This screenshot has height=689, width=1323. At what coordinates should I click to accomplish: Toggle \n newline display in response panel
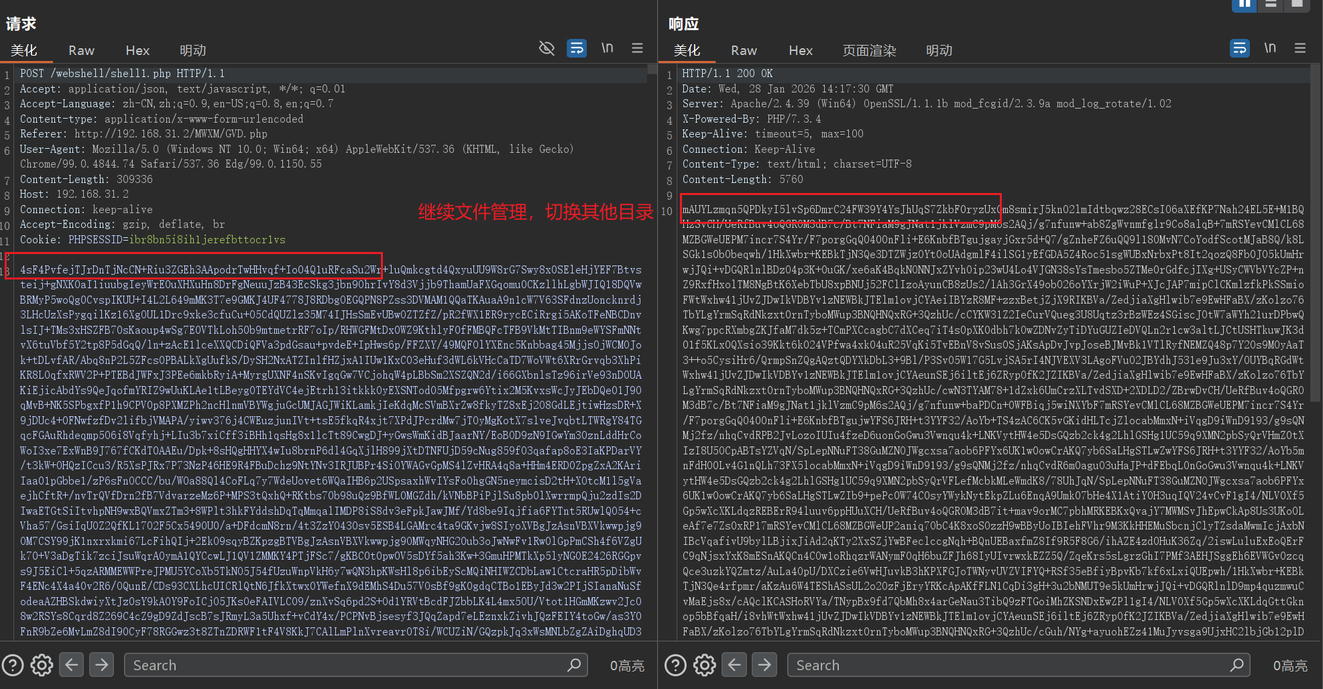(x=1269, y=48)
